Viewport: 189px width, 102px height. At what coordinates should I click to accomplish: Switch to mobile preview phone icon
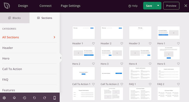coord(54,98)
